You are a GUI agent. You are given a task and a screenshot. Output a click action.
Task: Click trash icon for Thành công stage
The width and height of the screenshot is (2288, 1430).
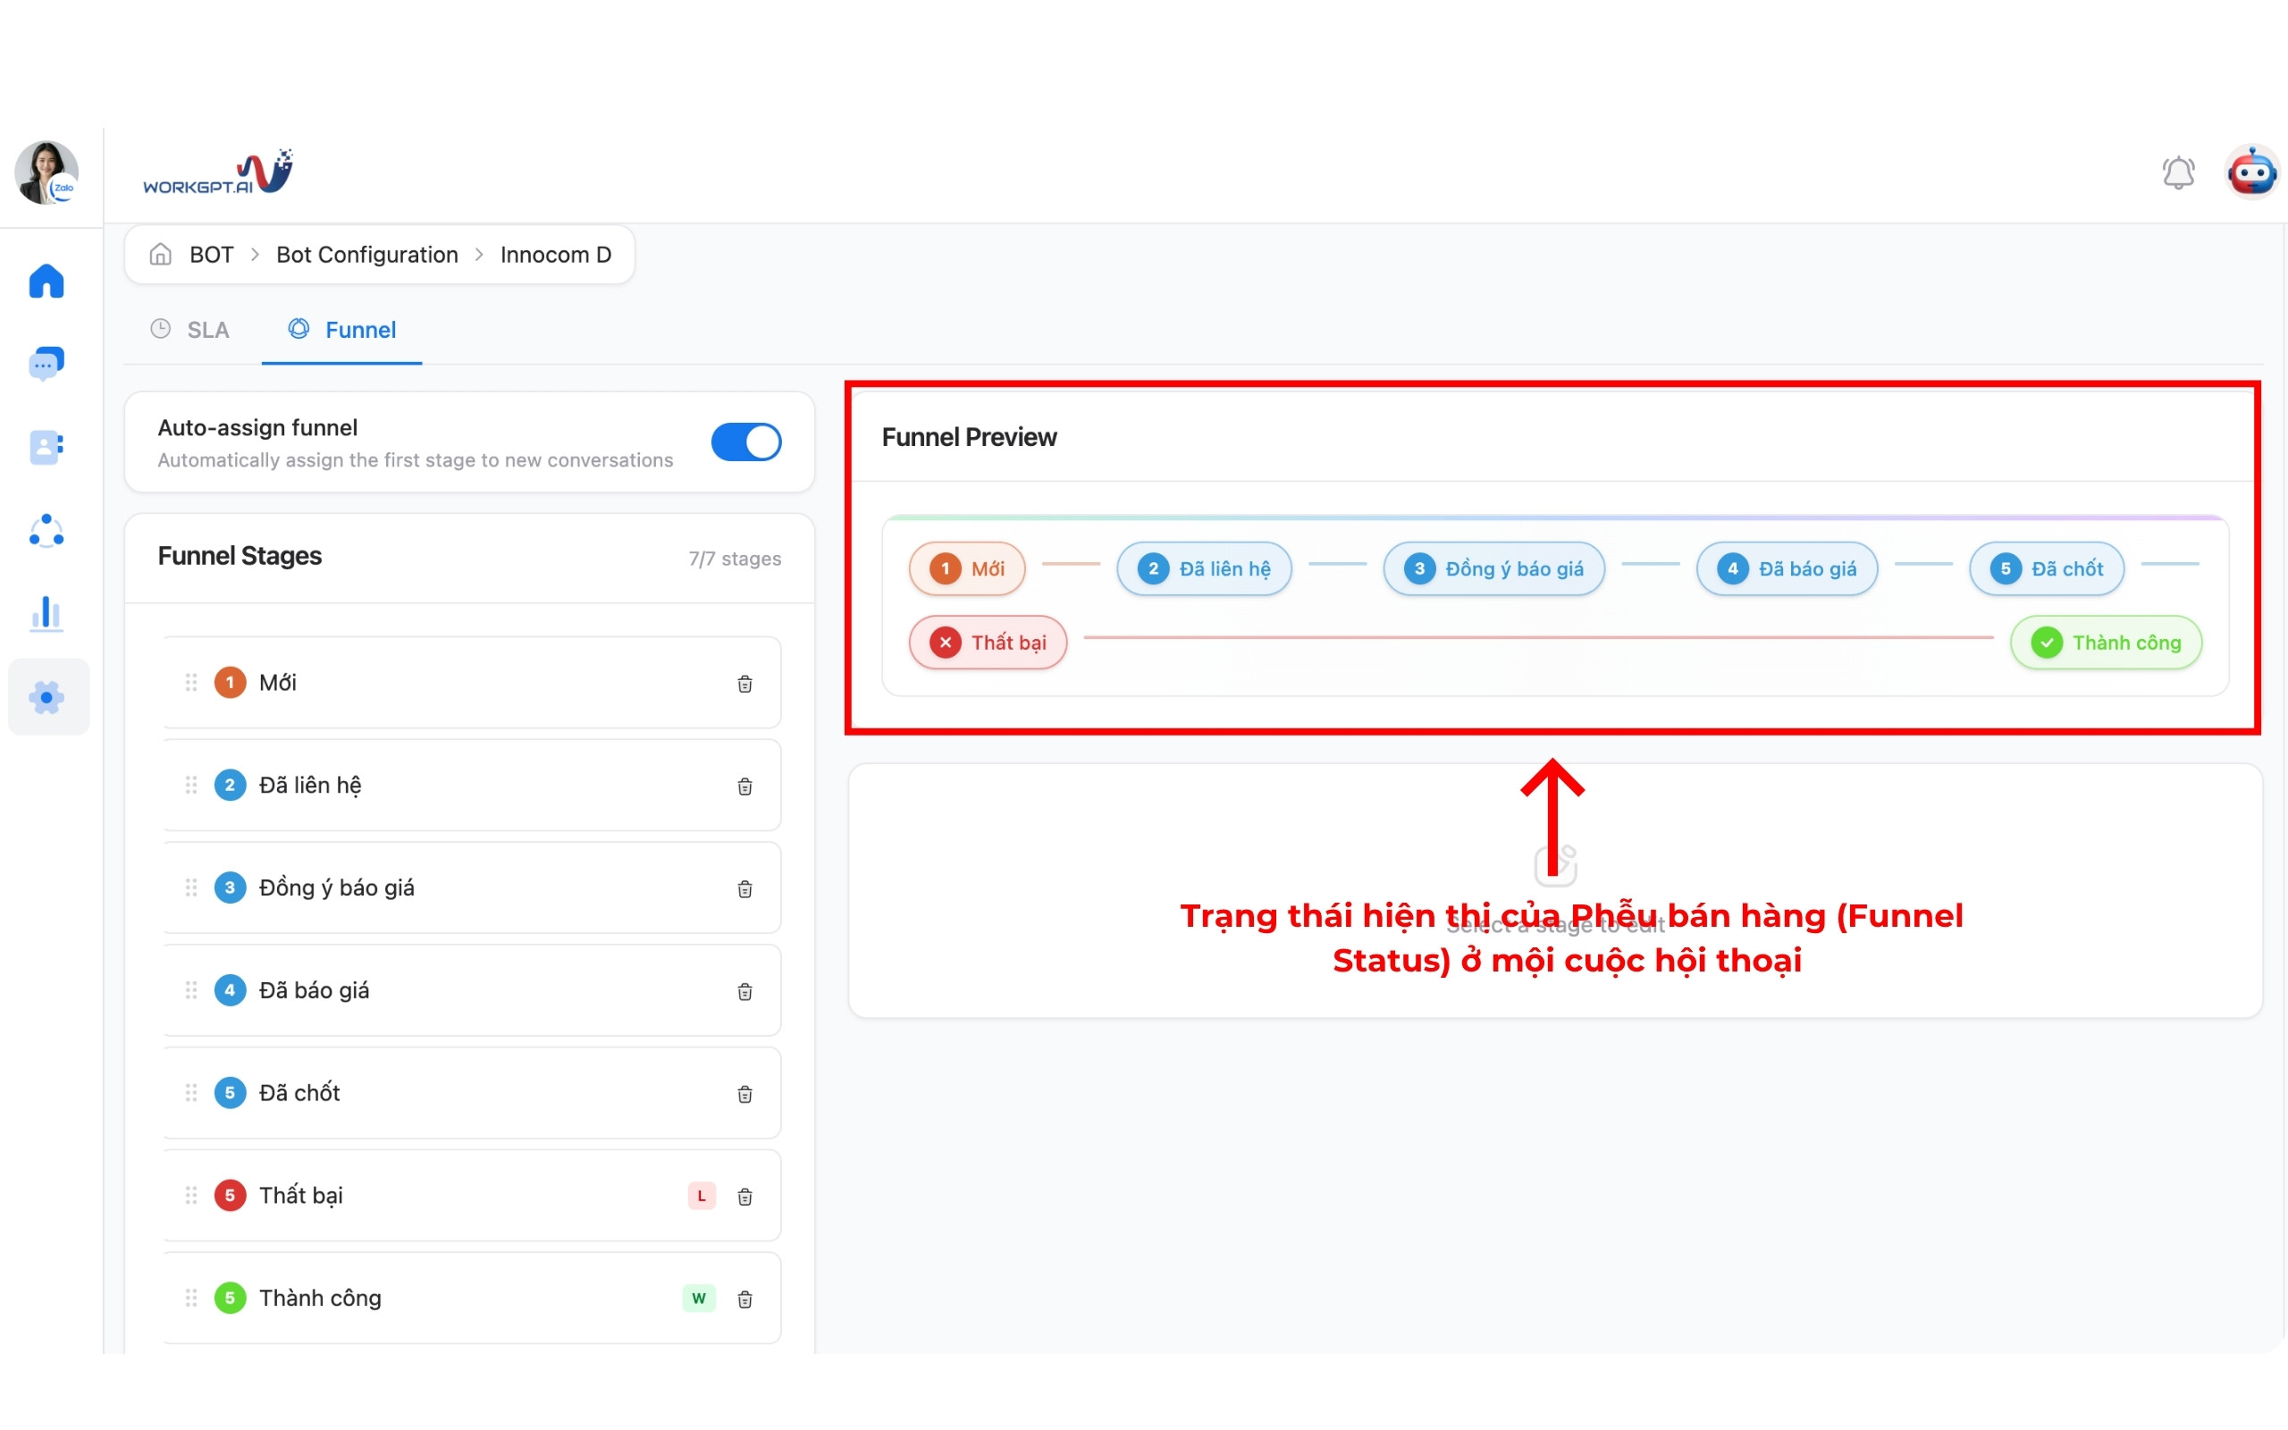click(x=744, y=1299)
